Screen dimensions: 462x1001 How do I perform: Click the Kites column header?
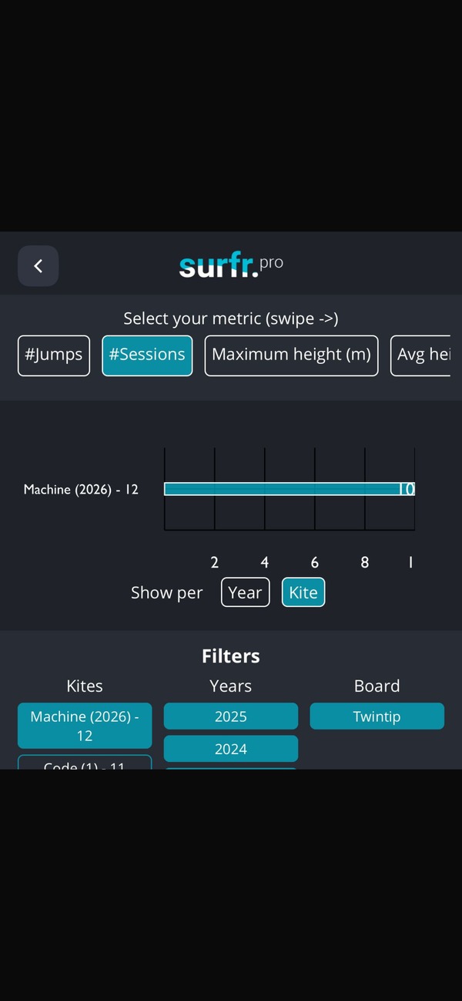[85, 686]
